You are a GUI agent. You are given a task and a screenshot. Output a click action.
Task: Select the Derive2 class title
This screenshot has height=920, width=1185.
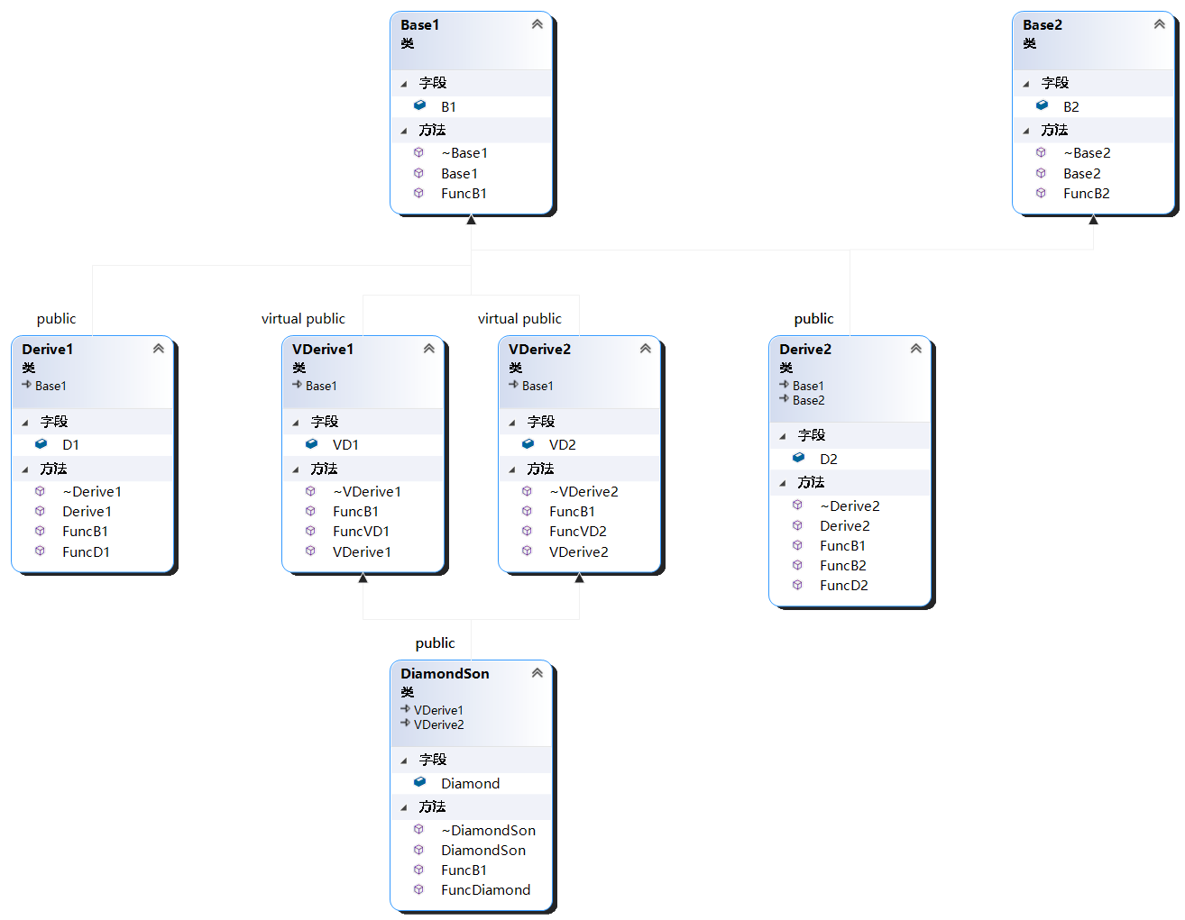[x=805, y=349]
